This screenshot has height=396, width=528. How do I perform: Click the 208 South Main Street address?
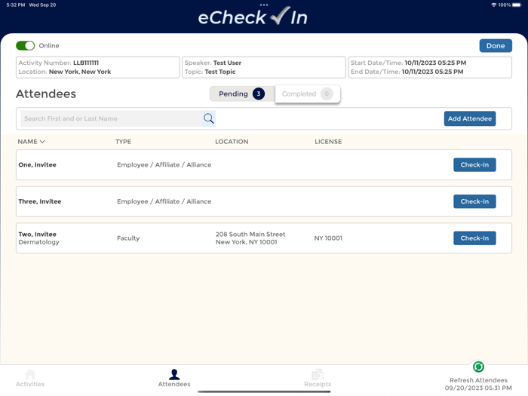pyautogui.click(x=250, y=238)
